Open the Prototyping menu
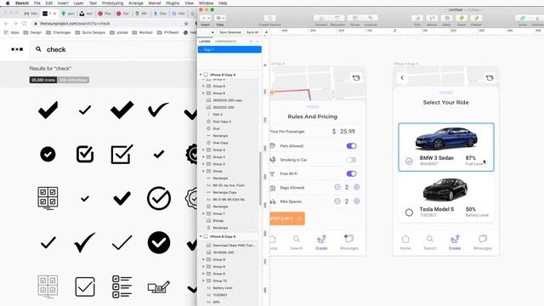 click(x=112, y=3)
